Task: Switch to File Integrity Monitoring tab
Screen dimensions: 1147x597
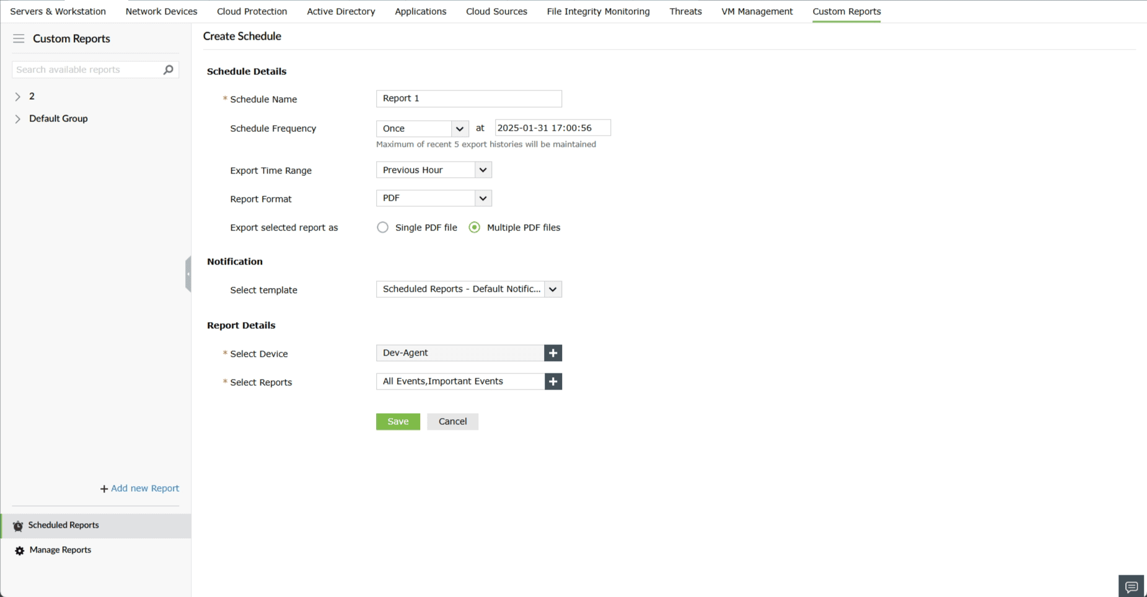Action: [x=599, y=11]
